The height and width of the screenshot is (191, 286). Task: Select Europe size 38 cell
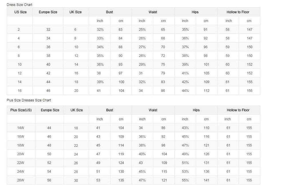click(x=48, y=56)
